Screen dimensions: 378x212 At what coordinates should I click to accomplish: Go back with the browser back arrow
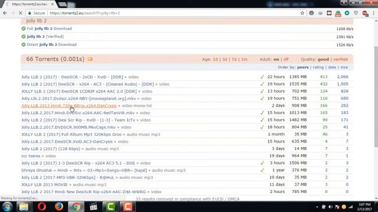[5, 13]
